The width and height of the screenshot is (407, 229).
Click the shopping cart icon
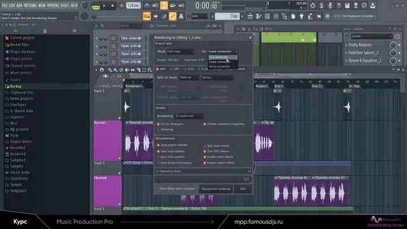(328, 17)
